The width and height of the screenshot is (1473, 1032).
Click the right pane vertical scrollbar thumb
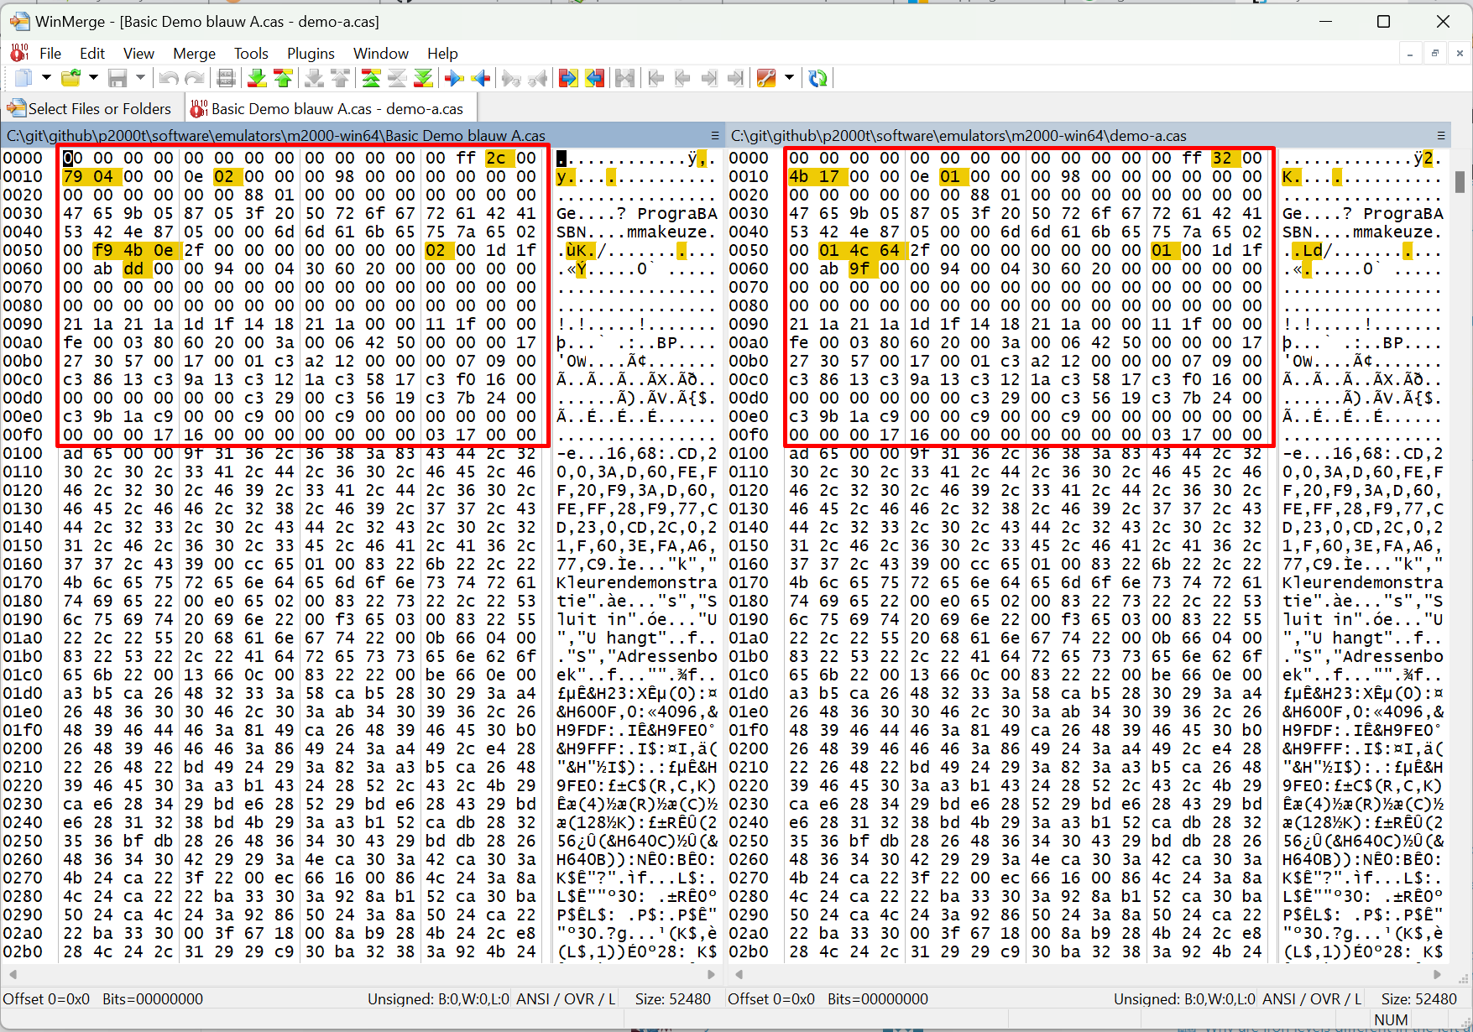[1460, 181]
